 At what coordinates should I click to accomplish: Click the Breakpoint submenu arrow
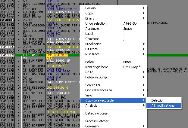(144, 44)
